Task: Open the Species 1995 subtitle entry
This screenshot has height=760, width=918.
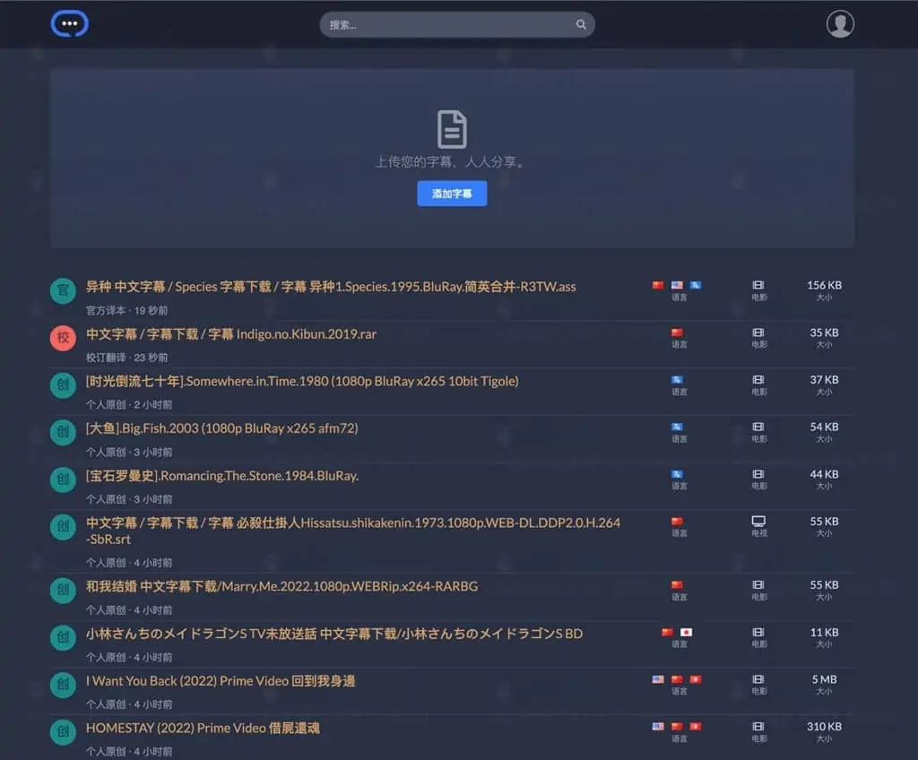Action: (332, 286)
